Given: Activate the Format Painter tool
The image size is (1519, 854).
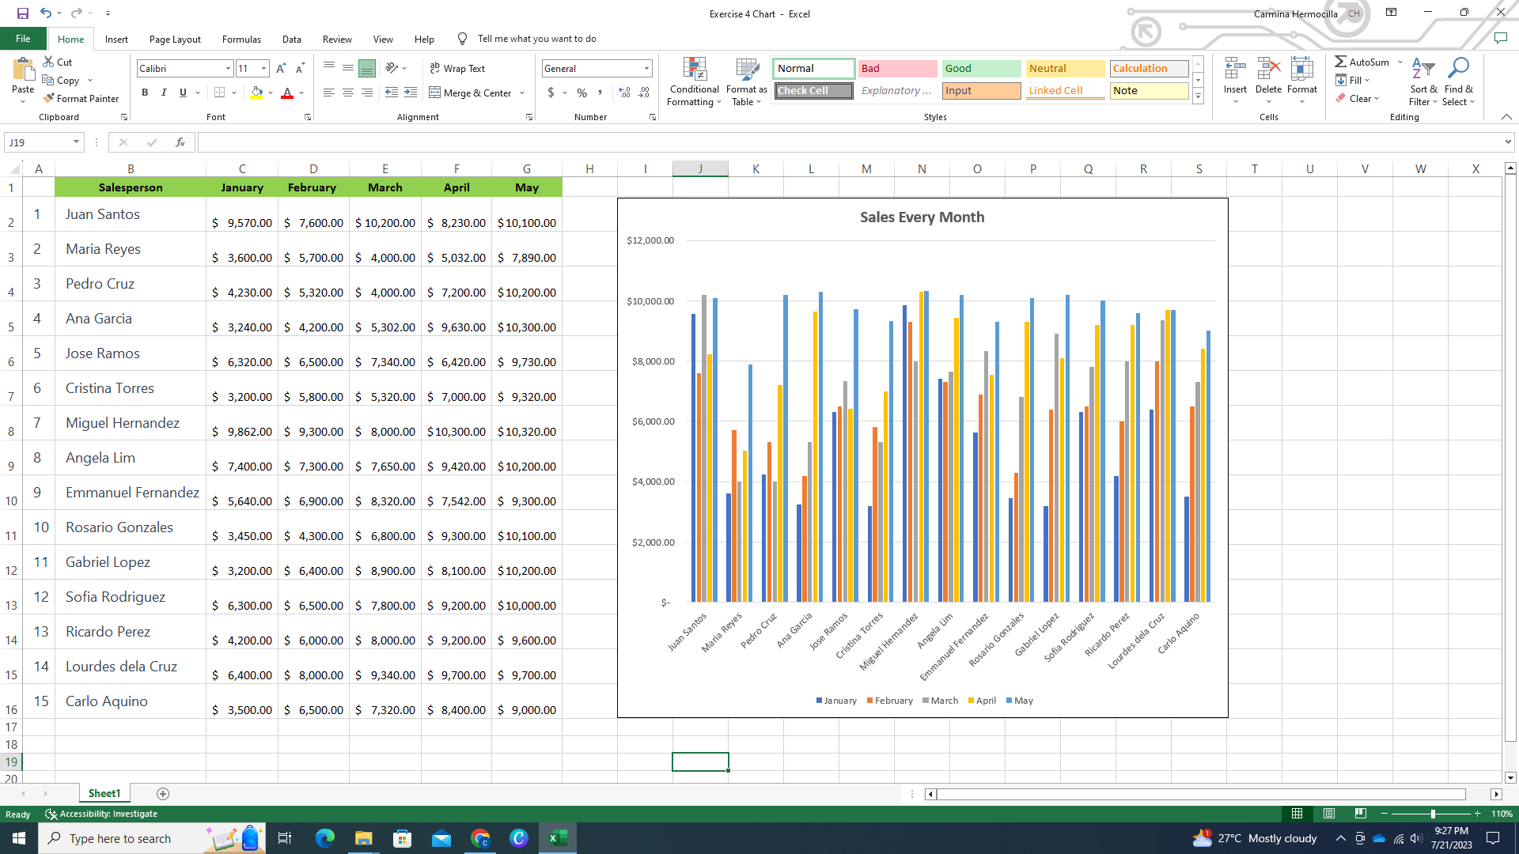Looking at the screenshot, I should click(81, 99).
